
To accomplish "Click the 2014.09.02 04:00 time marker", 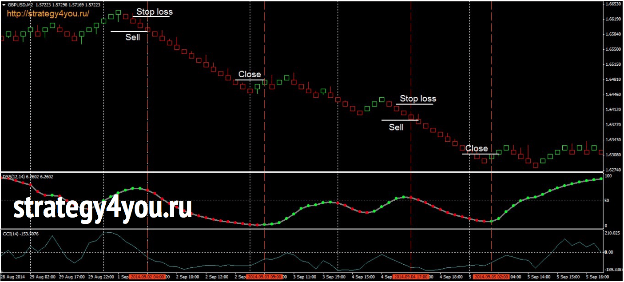I will [147, 277].
